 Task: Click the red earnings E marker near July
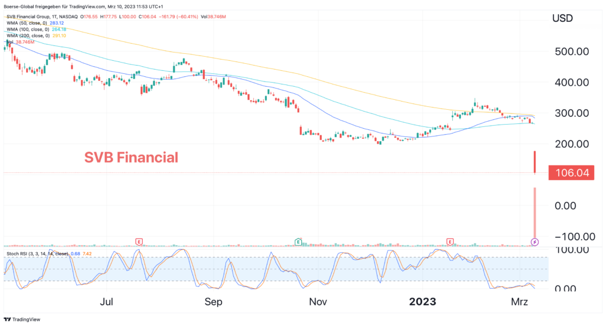[138, 242]
